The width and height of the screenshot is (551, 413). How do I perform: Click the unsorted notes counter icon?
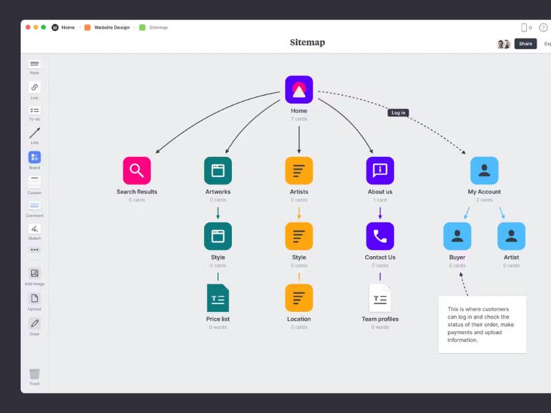[x=526, y=28]
